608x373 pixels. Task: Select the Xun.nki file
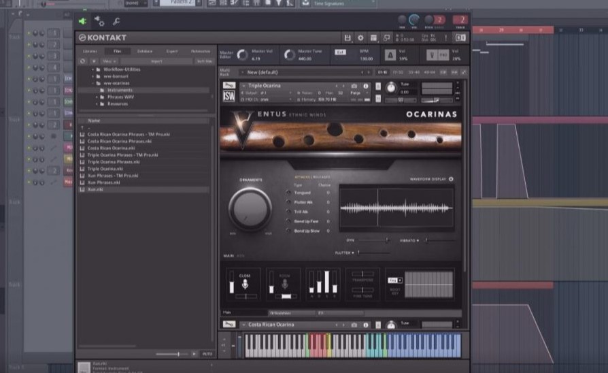click(x=95, y=189)
